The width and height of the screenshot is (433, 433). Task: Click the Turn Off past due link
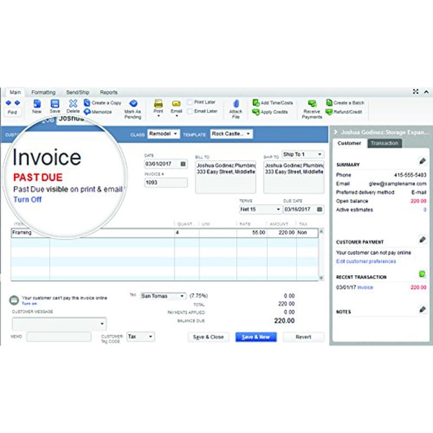click(28, 200)
